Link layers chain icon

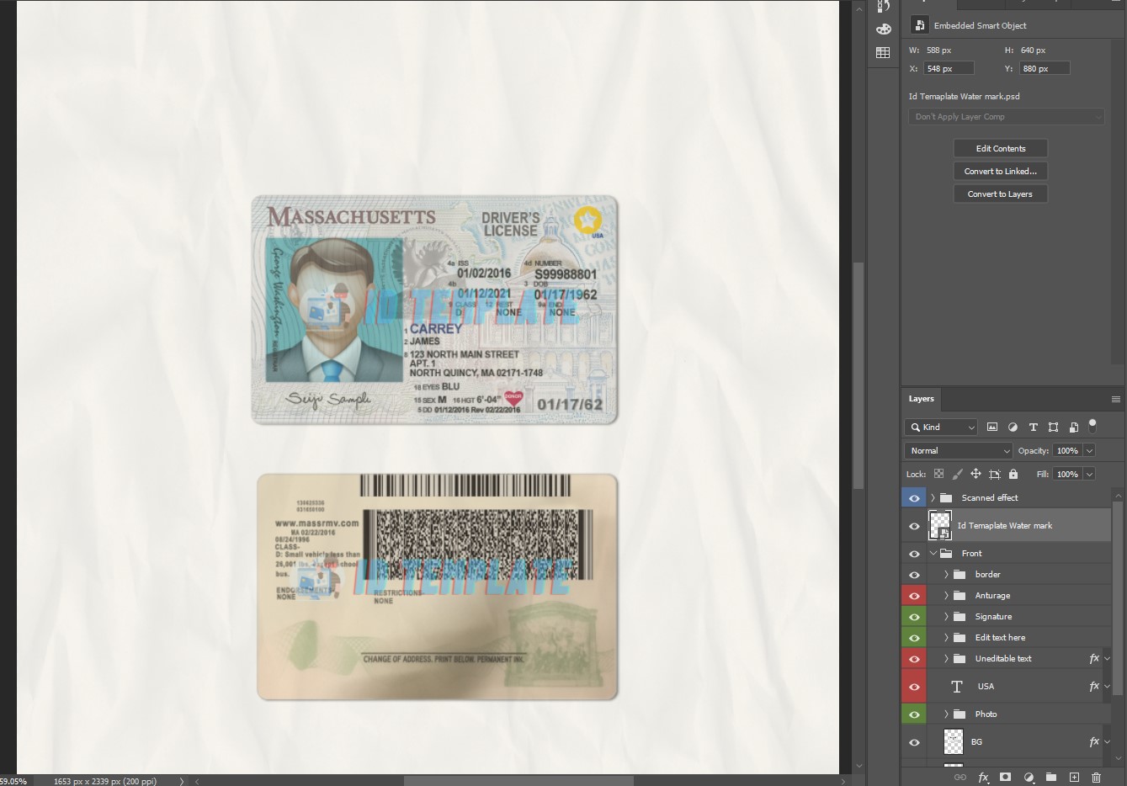pyautogui.click(x=960, y=778)
